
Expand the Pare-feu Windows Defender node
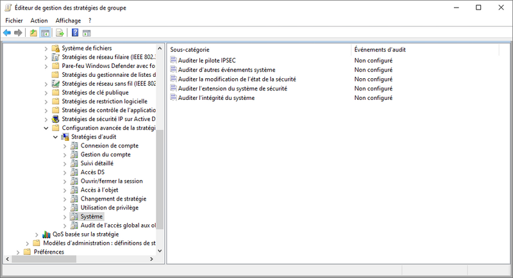pos(46,66)
